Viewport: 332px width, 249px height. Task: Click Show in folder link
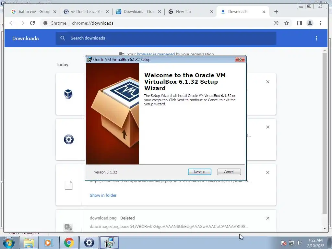(x=103, y=196)
